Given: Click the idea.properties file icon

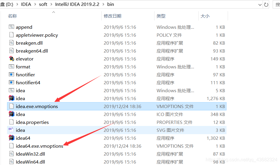Looking at the screenshot, I should click(11, 122).
